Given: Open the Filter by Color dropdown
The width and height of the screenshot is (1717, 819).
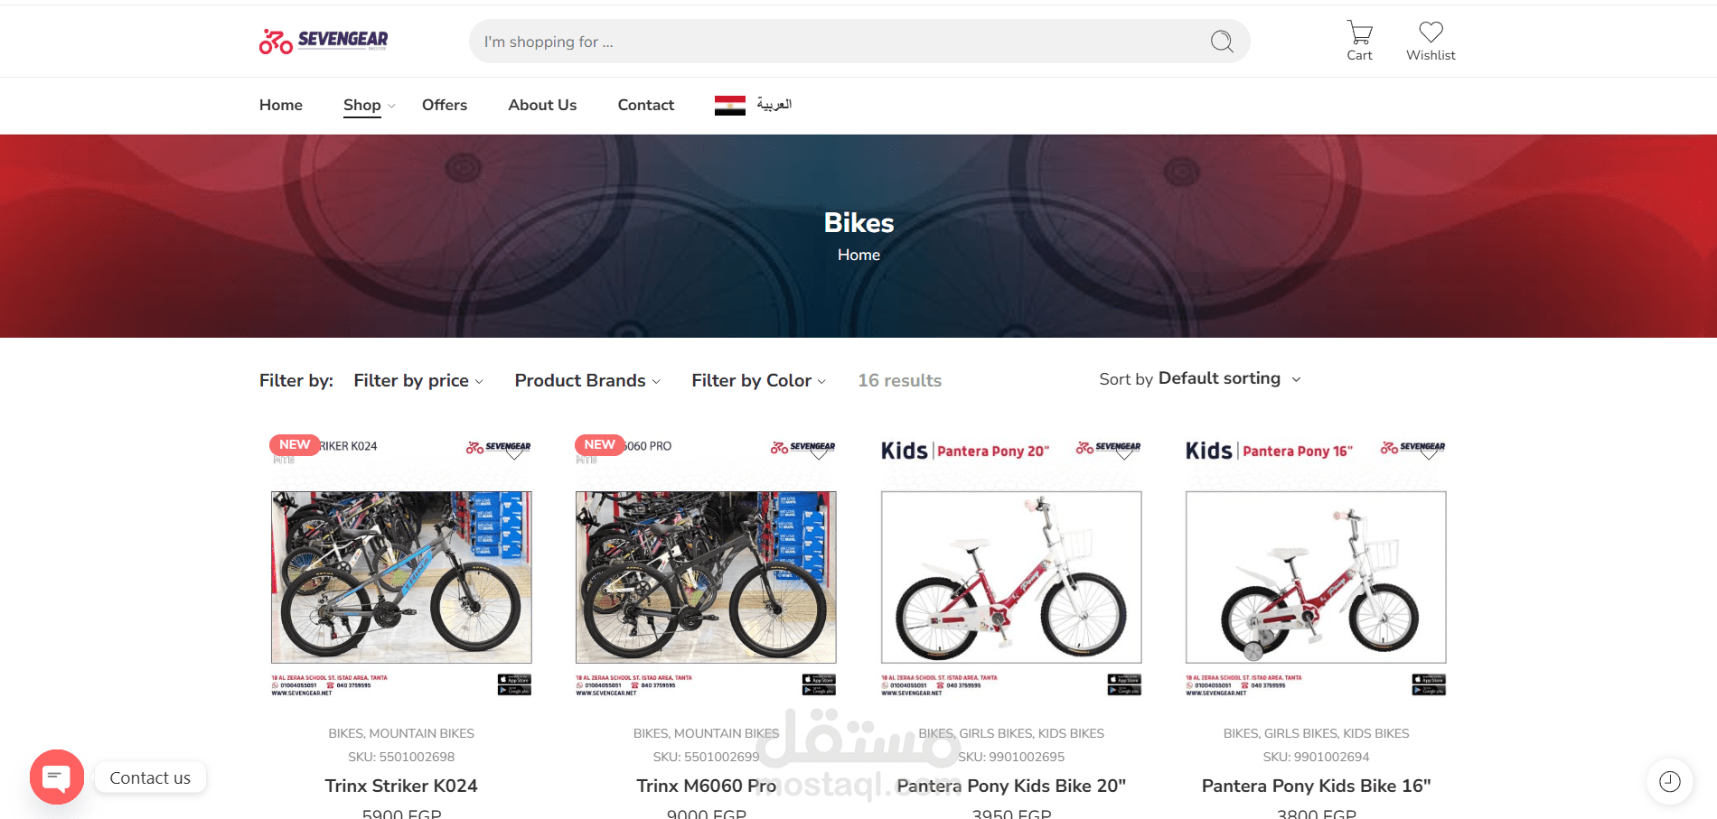Looking at the screenshot, I should (x=758, y=381).
